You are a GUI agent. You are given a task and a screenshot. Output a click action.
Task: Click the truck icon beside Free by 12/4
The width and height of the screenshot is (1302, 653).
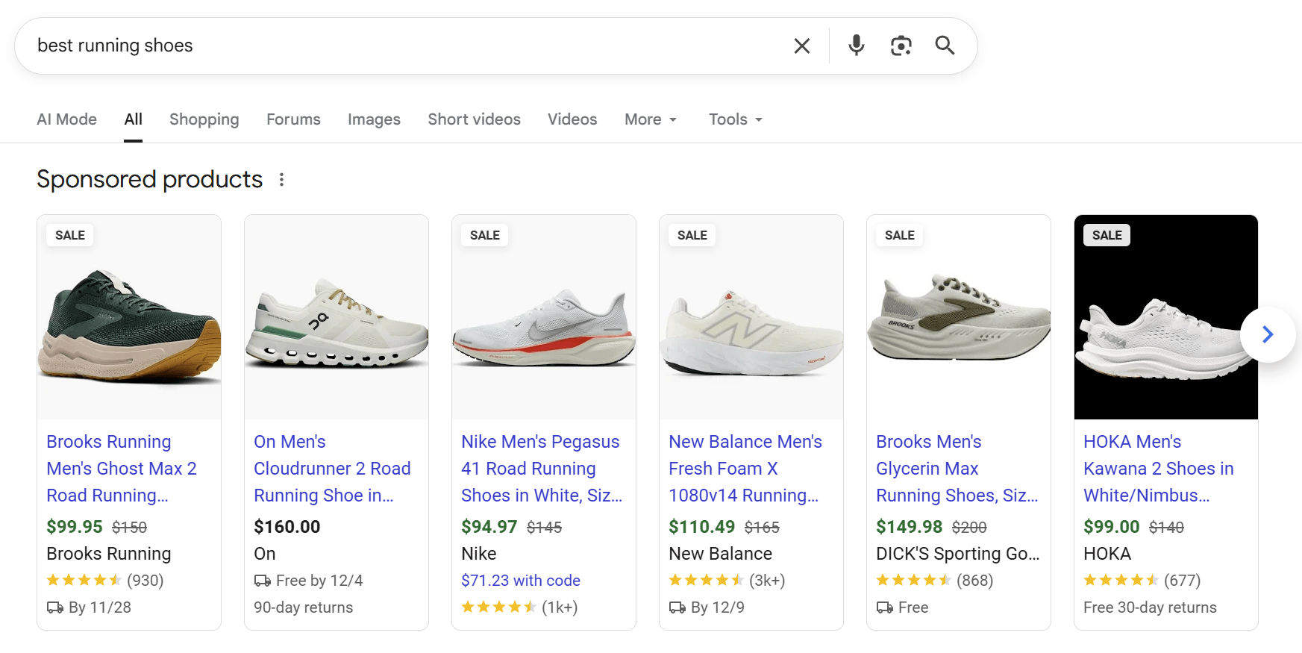pos(263,581)
